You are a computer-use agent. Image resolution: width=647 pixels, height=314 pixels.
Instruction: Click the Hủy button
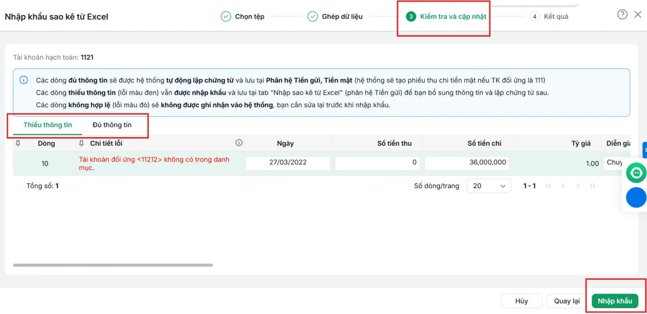pyautogui.click(x=521, y=301)
